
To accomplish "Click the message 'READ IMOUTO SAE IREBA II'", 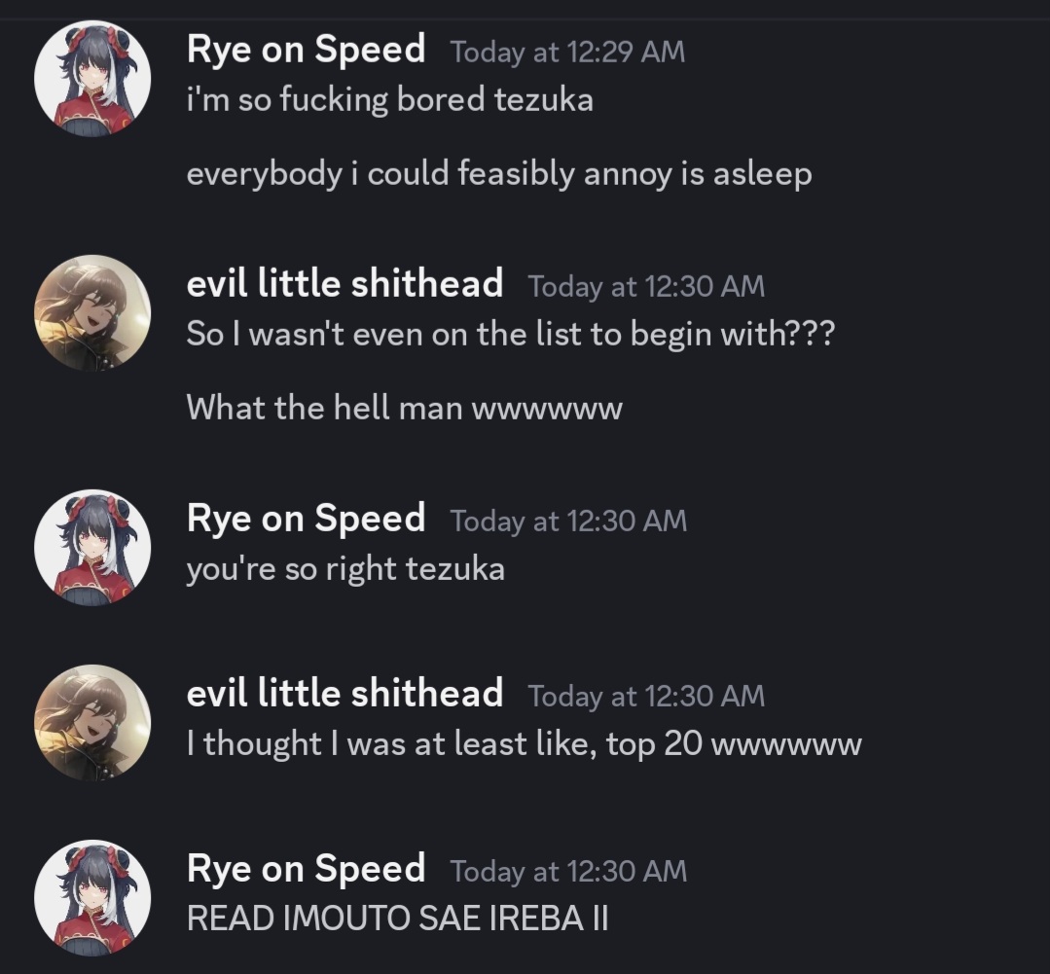I will click(397, 918).
